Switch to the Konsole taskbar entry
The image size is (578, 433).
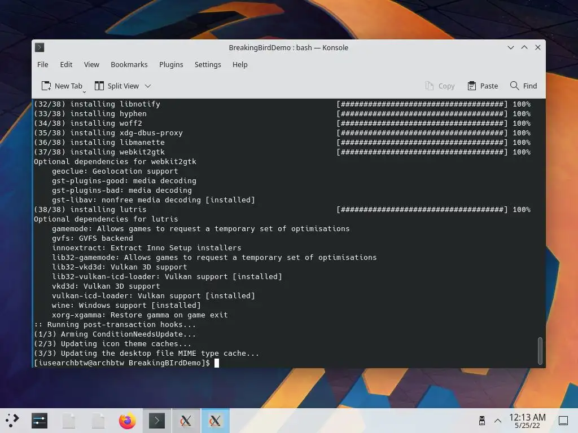(157, 421)
